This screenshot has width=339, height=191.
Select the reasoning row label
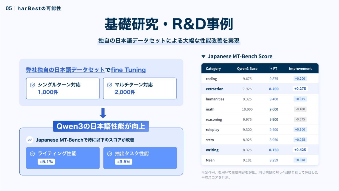[214, 120]
